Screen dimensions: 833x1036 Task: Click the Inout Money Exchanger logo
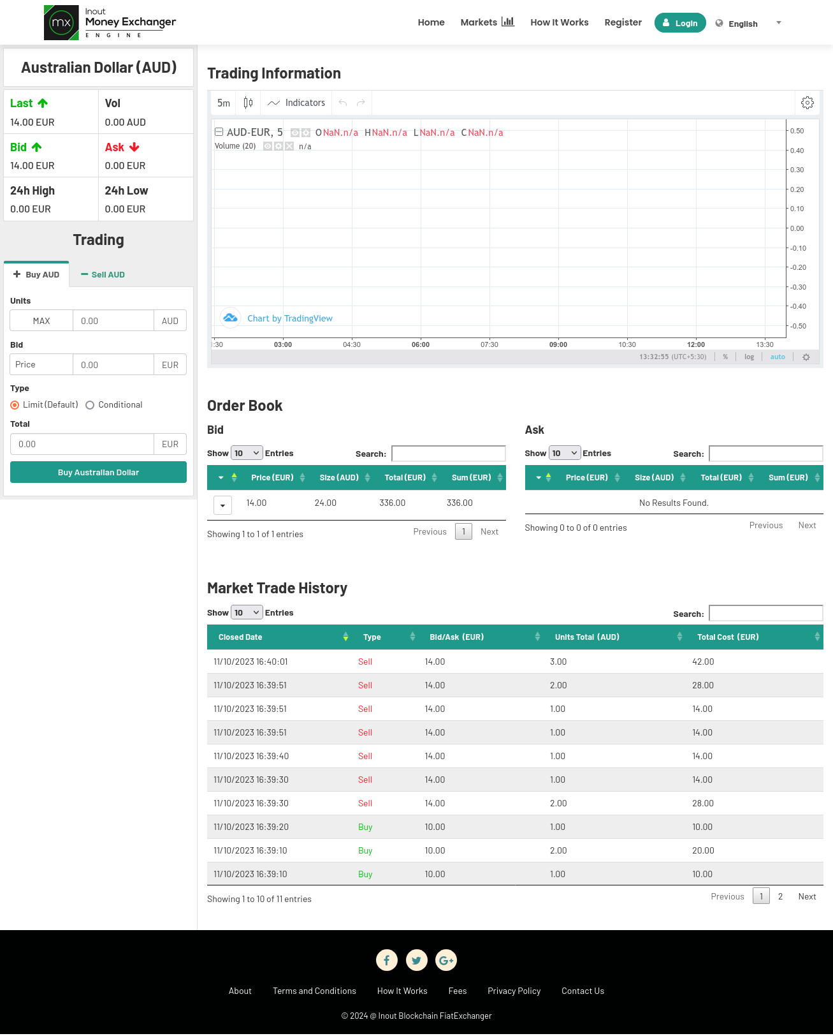point(110,22)
